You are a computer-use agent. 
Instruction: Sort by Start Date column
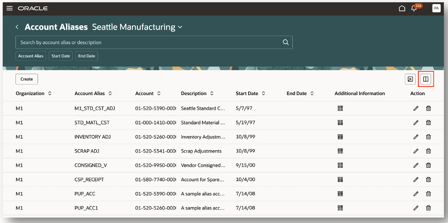click(264, 93)
